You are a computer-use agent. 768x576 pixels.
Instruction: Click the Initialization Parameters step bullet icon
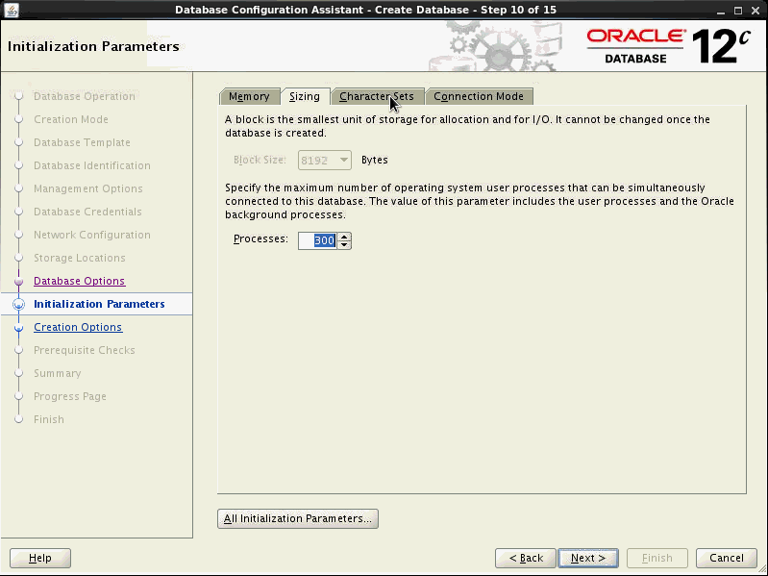[x=18, y=304]
